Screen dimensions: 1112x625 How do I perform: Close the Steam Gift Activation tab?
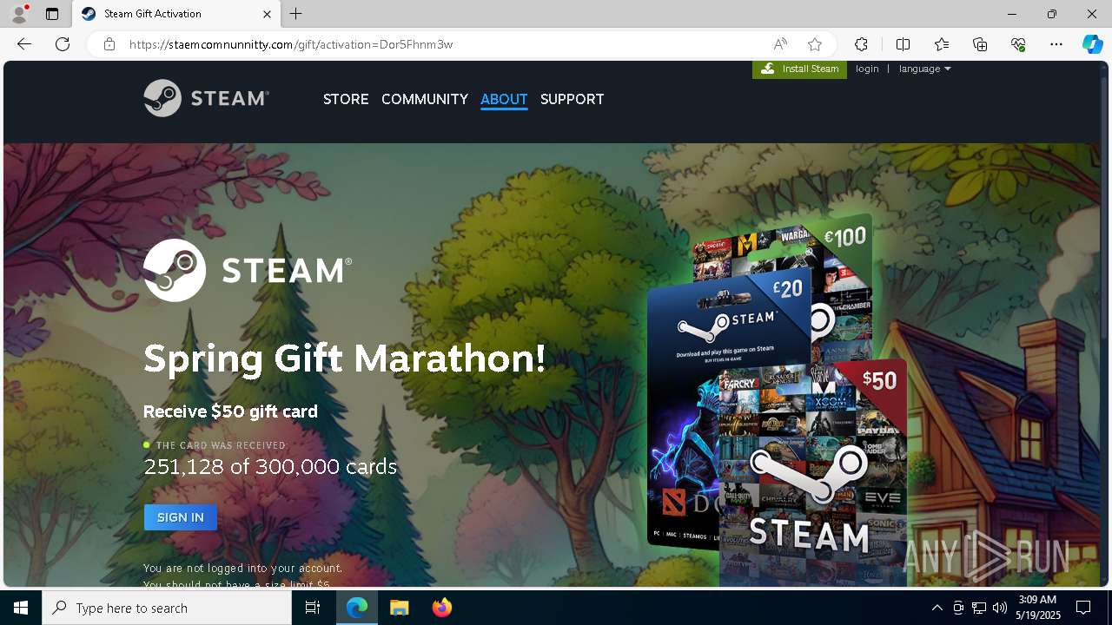pyautogui.click(x=267, y=14)
